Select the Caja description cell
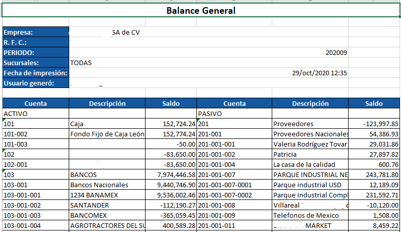The width and height of the screenshot is (401, 232). 107,124
